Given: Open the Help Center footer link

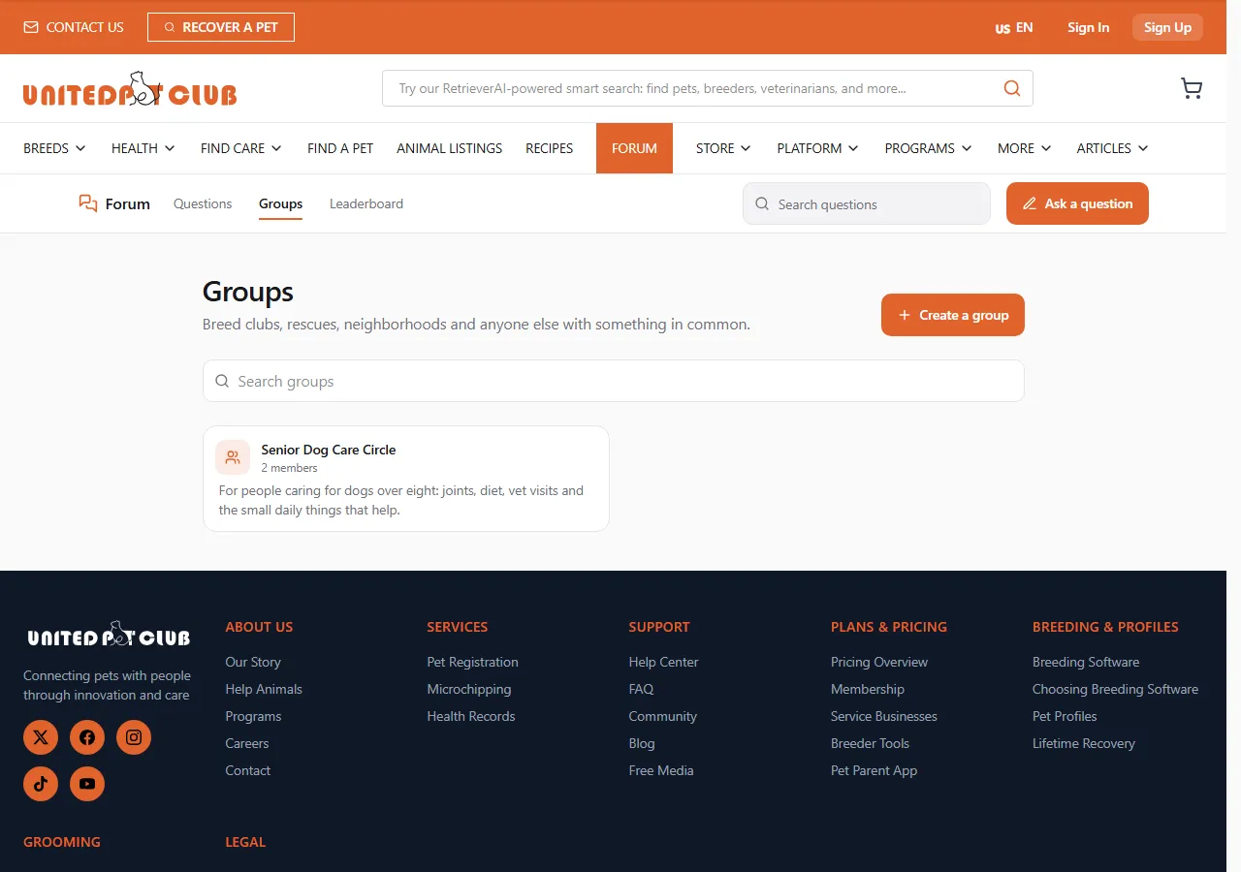Looking at the screenshot, I should click(x=663, y=662).
